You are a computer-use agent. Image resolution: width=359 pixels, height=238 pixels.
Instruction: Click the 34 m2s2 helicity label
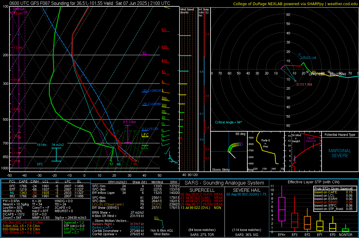tap(58, 145)
